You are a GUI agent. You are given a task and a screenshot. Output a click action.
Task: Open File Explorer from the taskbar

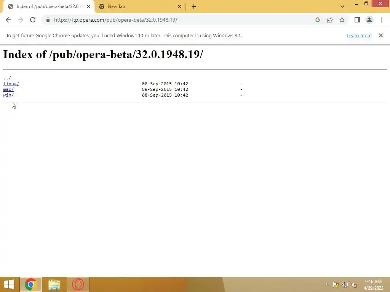[x=54, y=284]
